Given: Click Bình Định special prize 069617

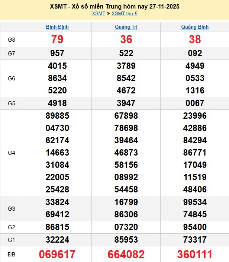Looking at the screenshot, I should pyautogui.click(x=57, y=255).
